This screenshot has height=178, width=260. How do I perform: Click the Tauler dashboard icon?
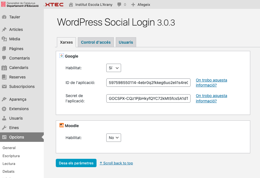pos(4,17)
